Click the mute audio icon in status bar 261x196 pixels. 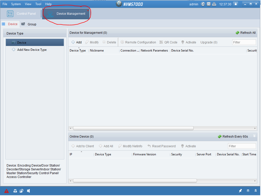point(28,191)
